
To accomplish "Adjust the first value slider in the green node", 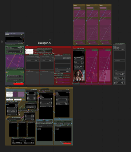I will [15, 47].
